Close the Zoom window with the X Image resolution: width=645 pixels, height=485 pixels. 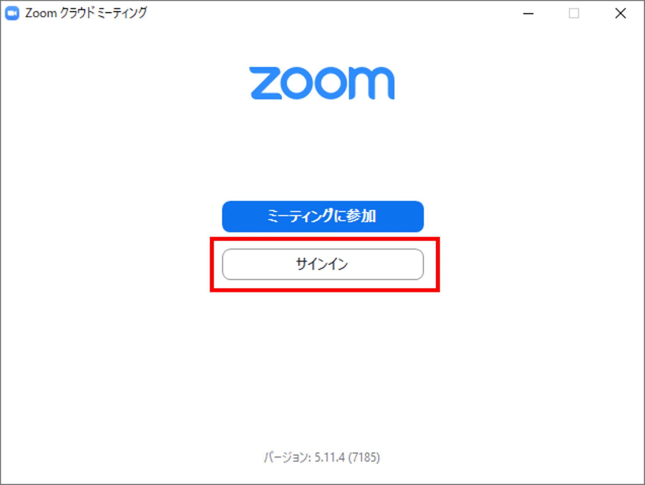620,13
